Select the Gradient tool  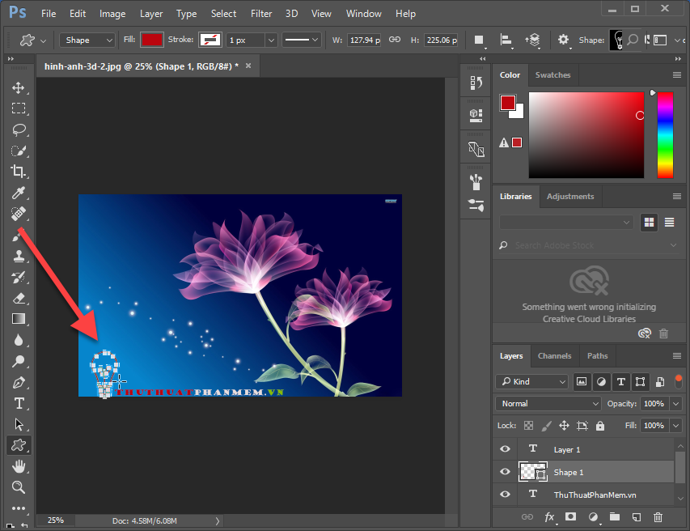[x=19, y=319]
